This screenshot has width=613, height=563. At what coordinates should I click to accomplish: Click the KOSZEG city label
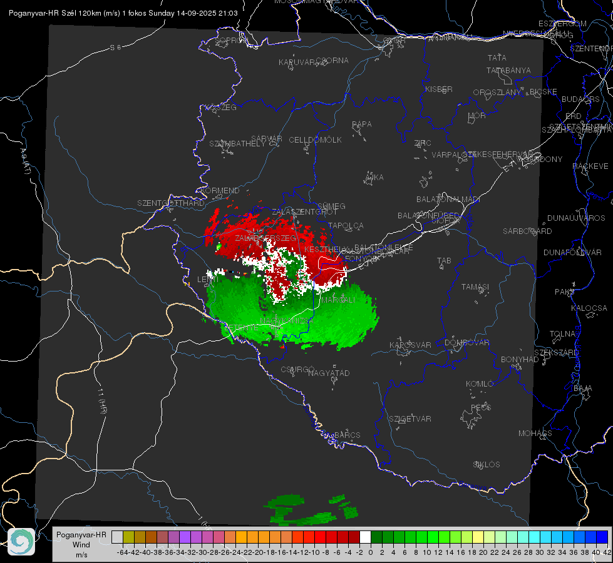(221, 107)
